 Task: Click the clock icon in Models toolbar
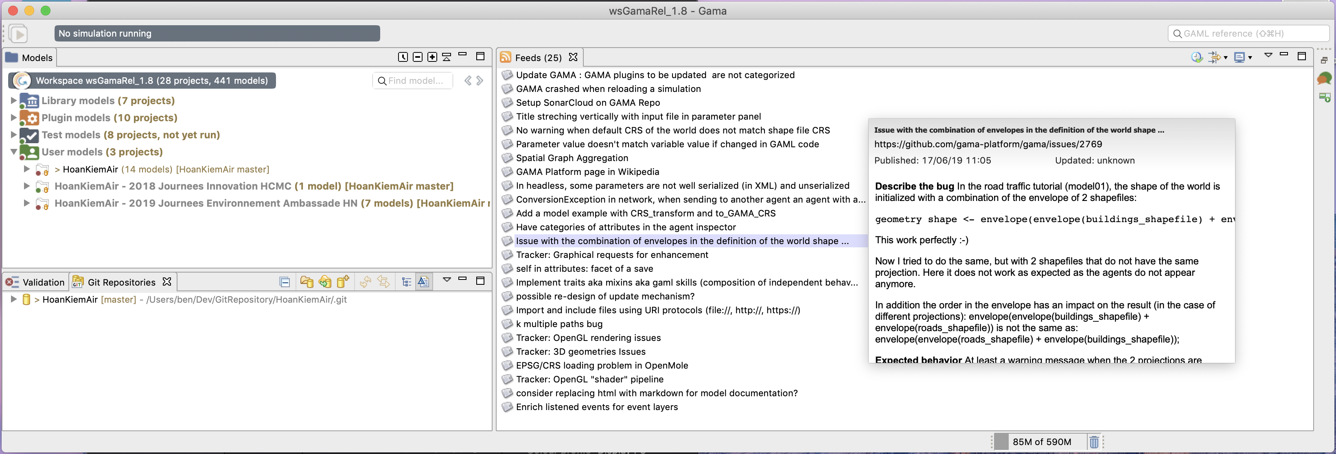(x=403, y=57)
